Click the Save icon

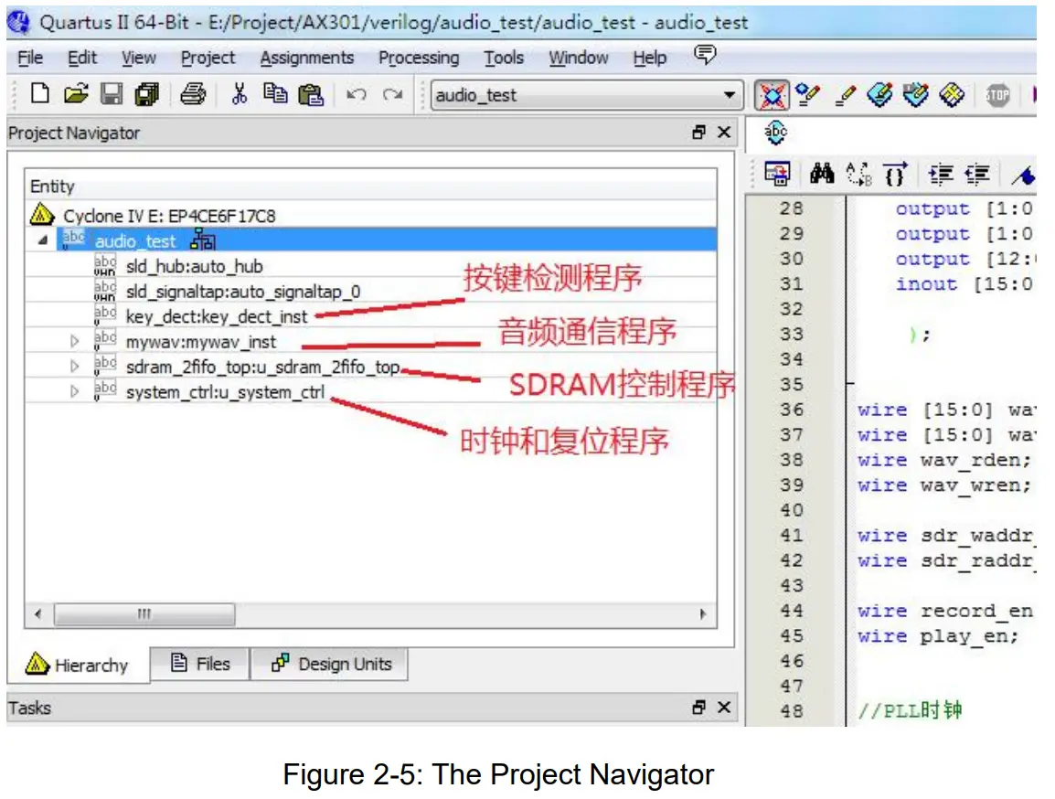pyautogui.click(x=111, y=94)
